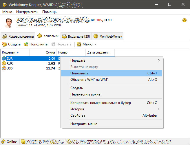Screen dimensions: 190x145
Task: Click the Создать toolbar button label
Action: click(14, 44)
